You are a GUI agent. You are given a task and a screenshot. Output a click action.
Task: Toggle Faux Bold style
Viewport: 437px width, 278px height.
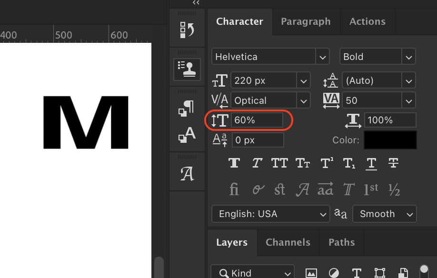[x=234, y=163]
